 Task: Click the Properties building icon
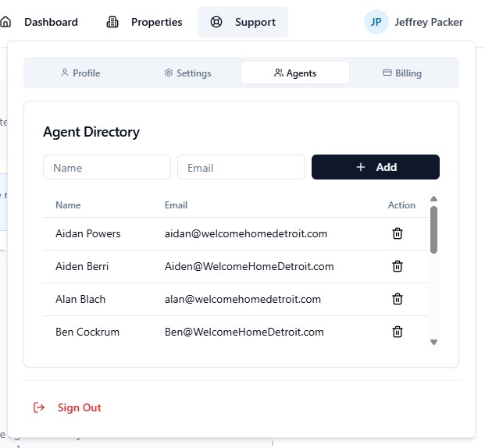point(112,22)
